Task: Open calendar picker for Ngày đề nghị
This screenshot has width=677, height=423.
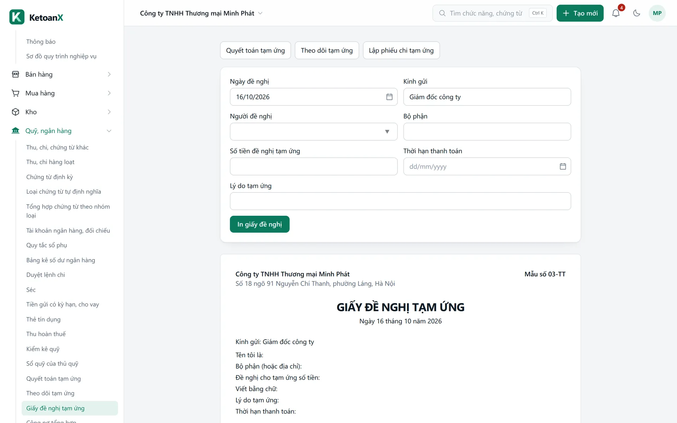Action: (x=389, y=97)
